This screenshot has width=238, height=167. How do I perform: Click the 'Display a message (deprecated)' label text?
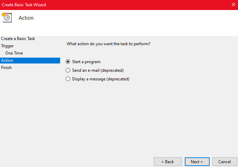(101, 79)
